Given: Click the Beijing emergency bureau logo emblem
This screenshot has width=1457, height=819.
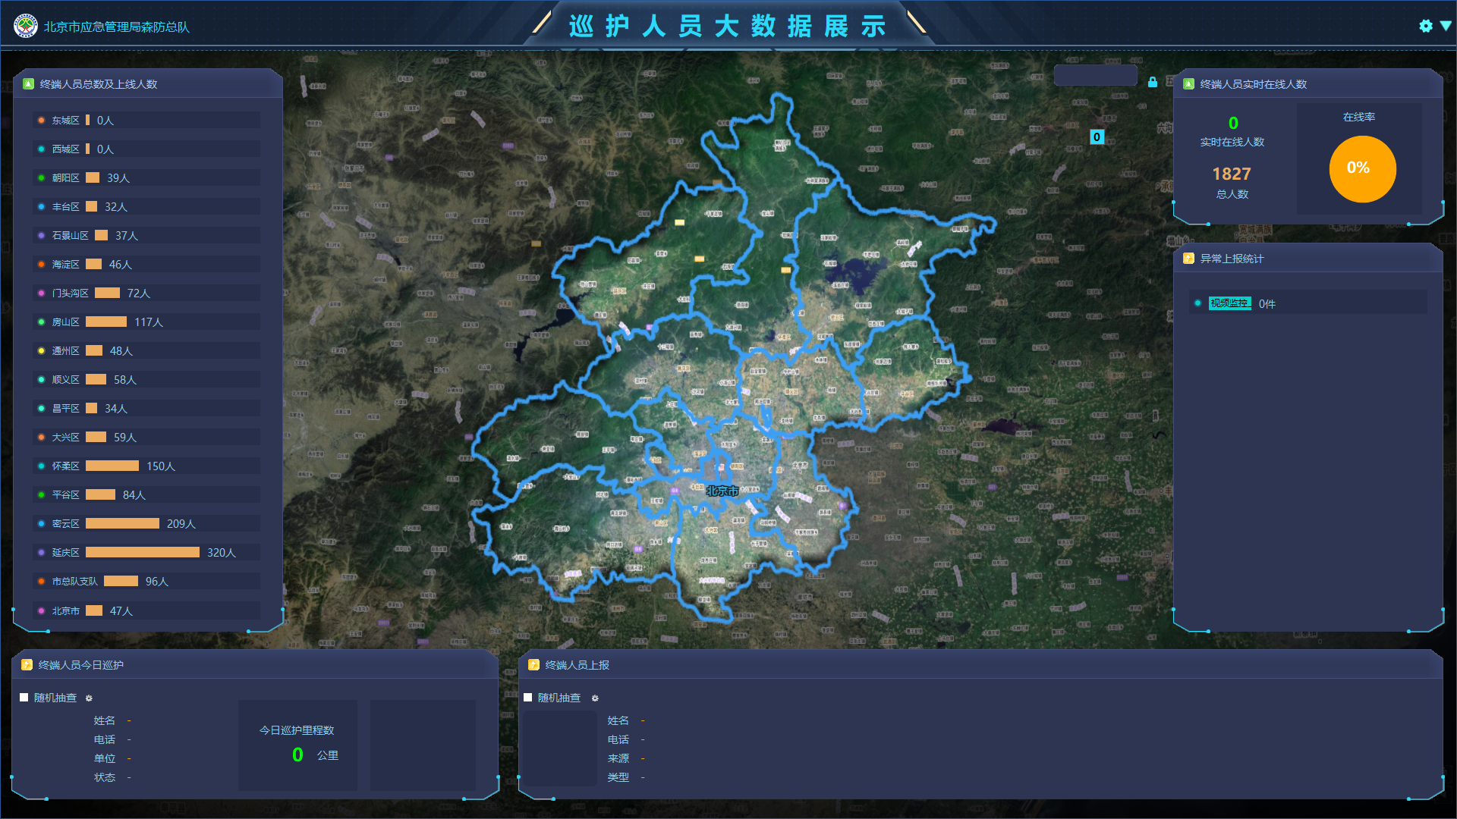Looking at the screenshot, I should 26,26.
